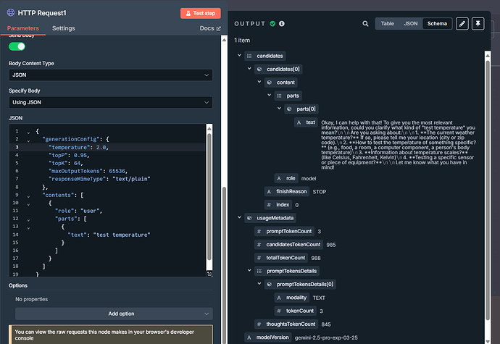Select the finishReason field label
Viewport: 500px width, 344px height.
point(291,191)
